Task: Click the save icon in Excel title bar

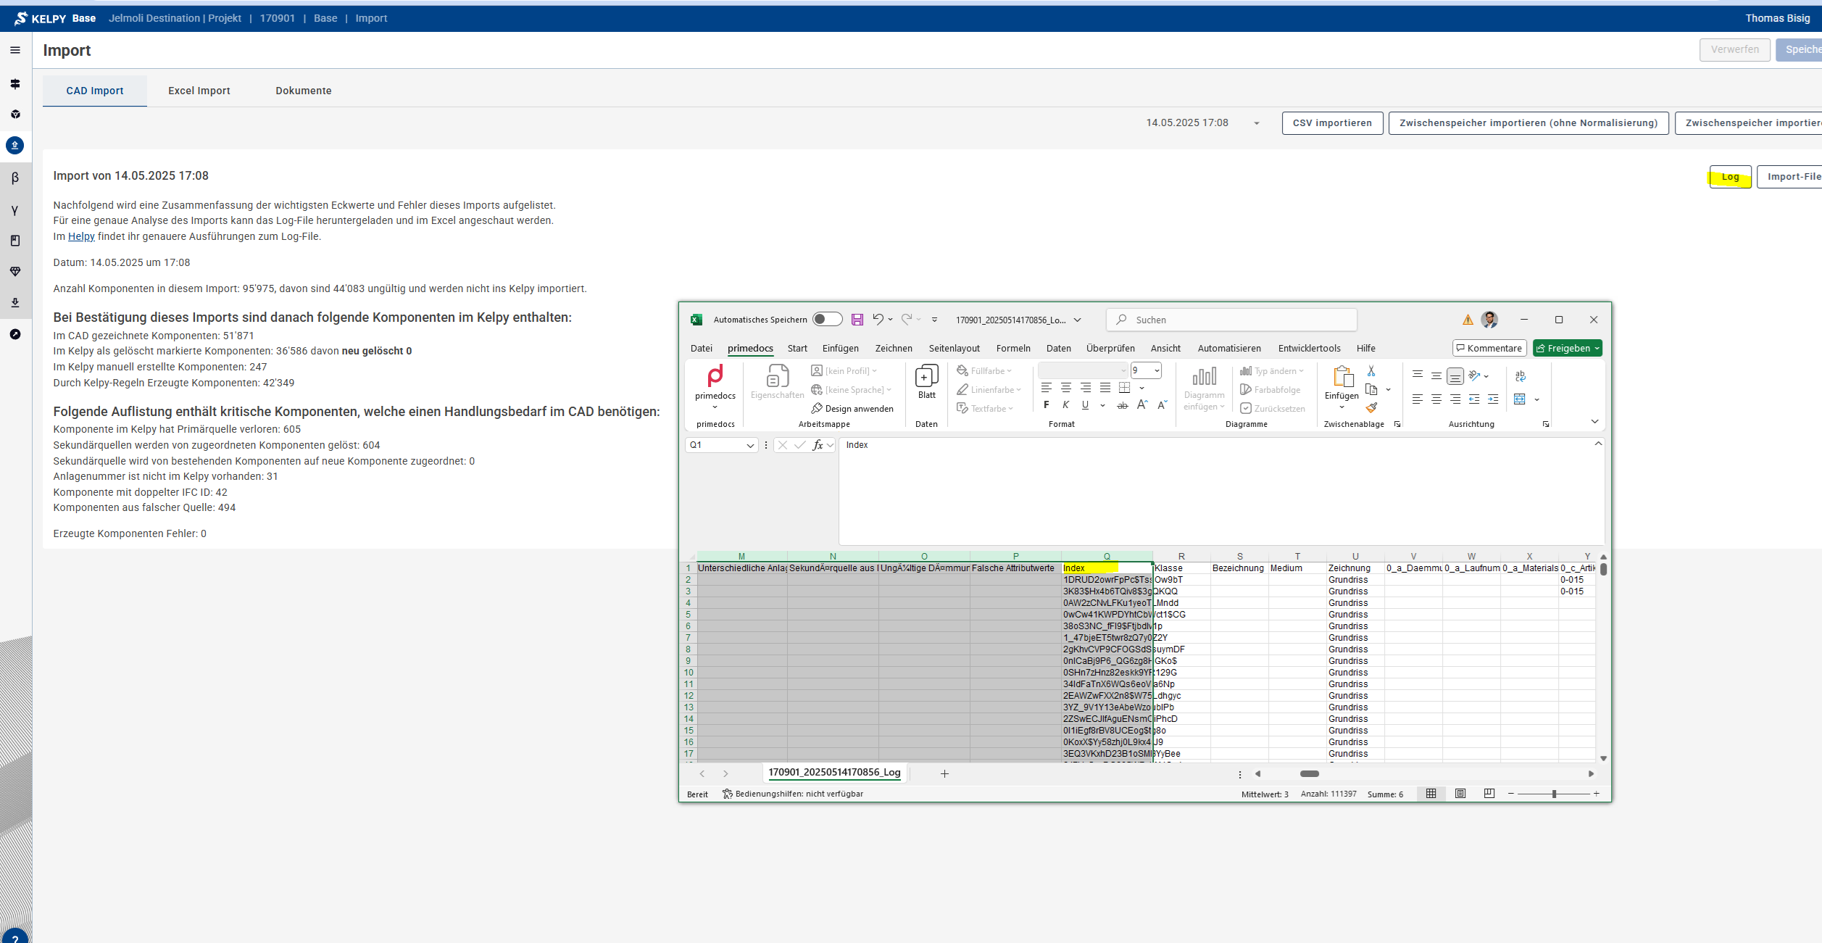Action: coord(857,320)
